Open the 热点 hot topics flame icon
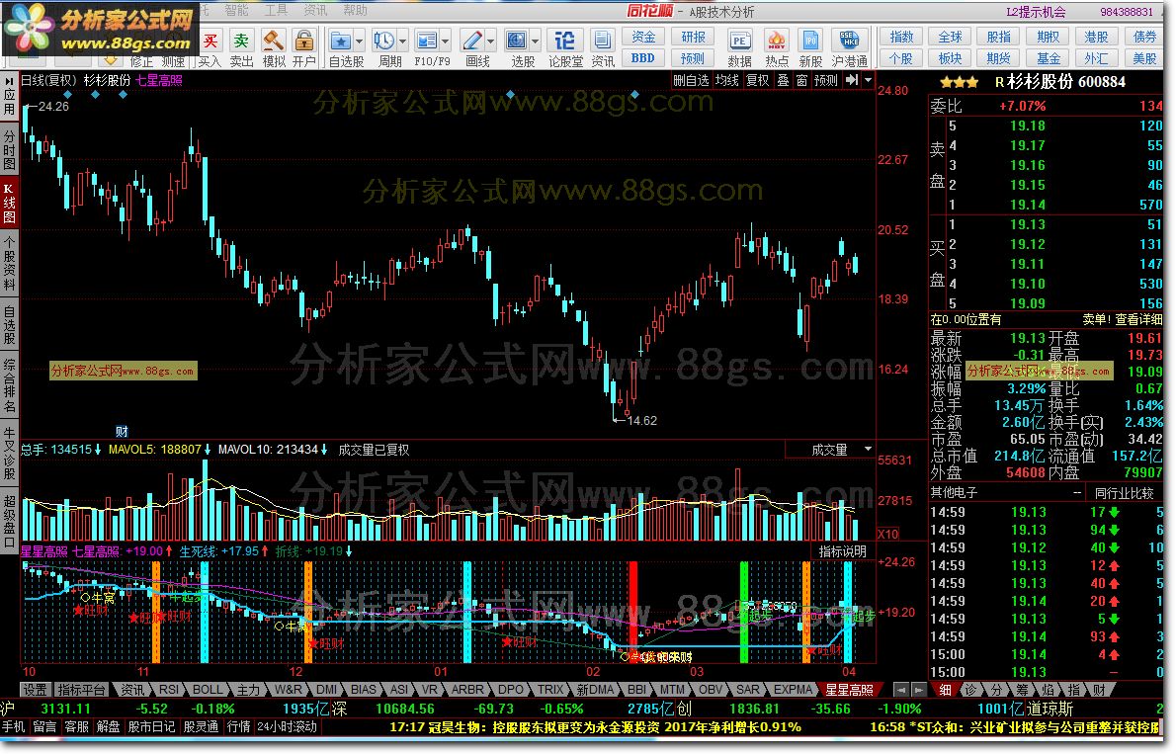This screenshot has width=1176, height=754. [x=776, y=48]
